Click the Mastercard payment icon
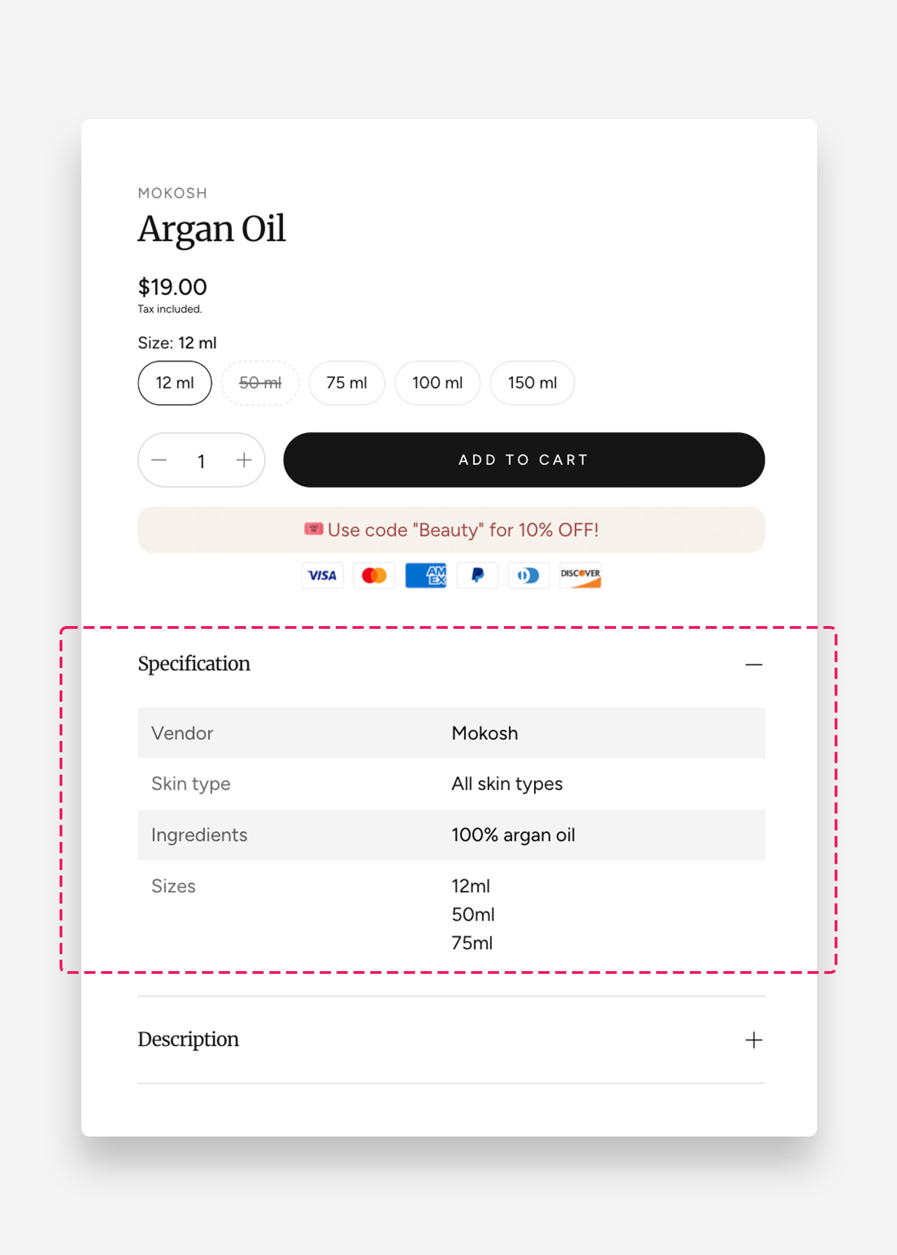 click(374, 576)
